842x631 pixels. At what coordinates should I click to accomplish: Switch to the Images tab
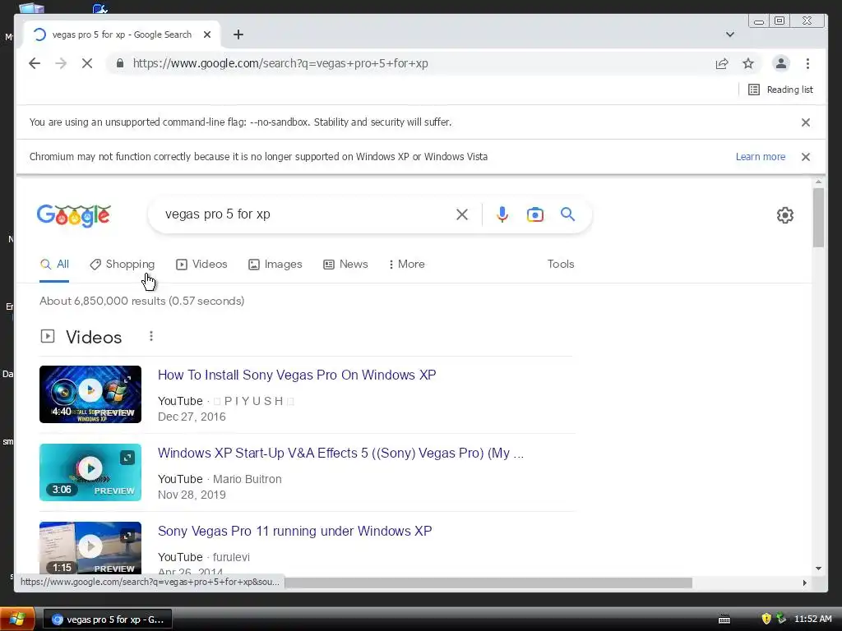(275, 264)
